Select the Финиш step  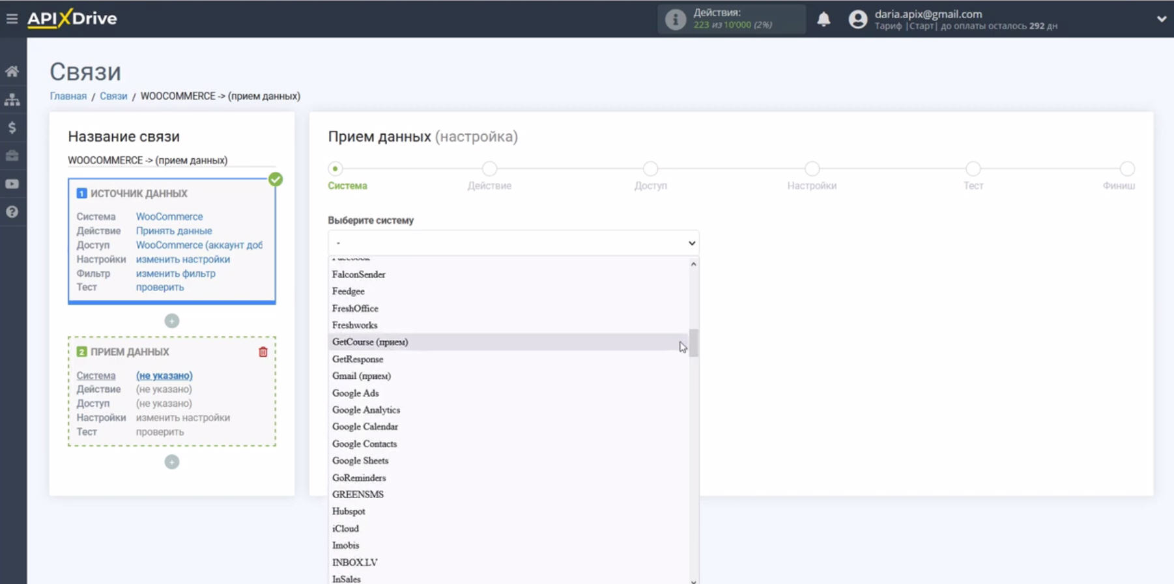pos(1127,169)
